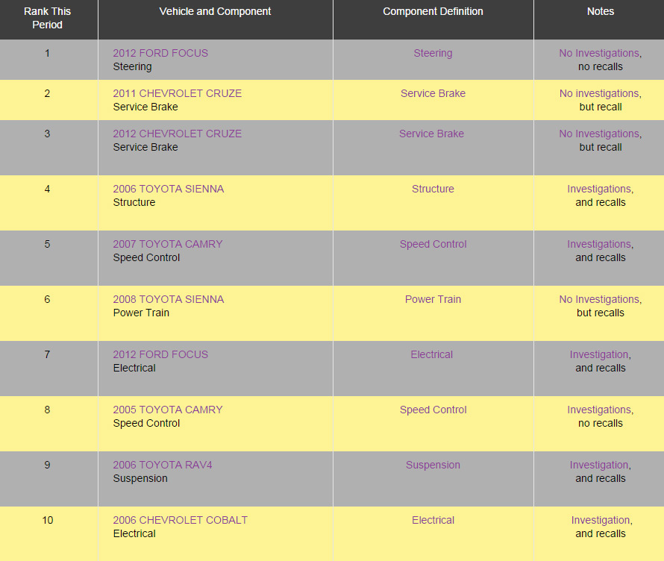Screen dimensions: 664x561
Task: Click the Speed Control definition in rank 8 row
Action: pyautogui.click(x=433, y=410)
